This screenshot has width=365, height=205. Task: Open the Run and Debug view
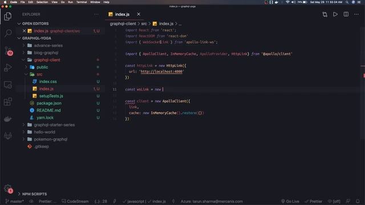tap(8, 68)
